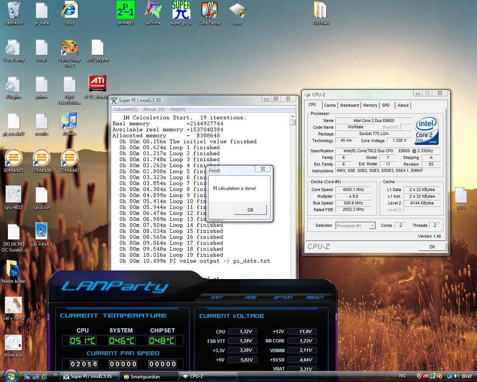The image size is (477, 382).
Task: Switch to Smartguardian taskbar button
Action: (x=149, y=376)
